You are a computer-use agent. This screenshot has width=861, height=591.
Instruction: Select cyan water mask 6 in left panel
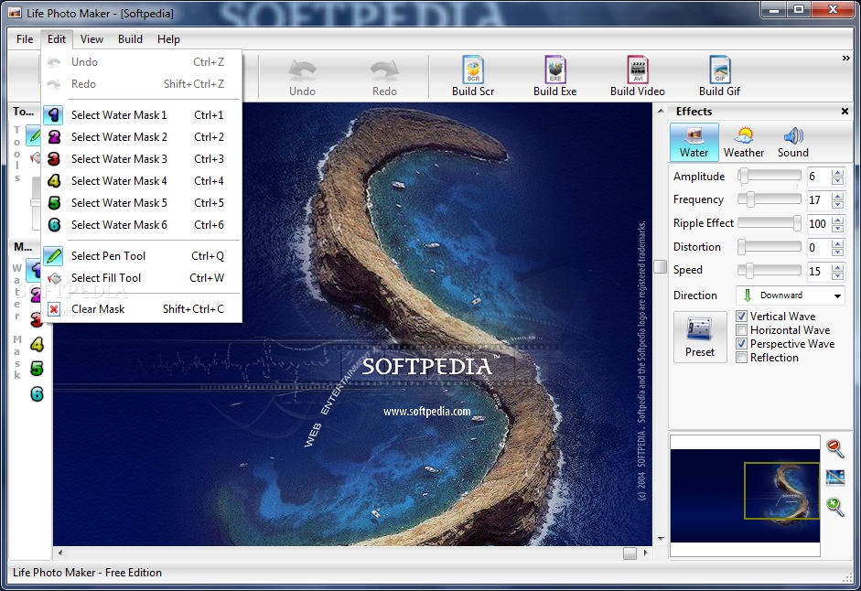point(37,393)
